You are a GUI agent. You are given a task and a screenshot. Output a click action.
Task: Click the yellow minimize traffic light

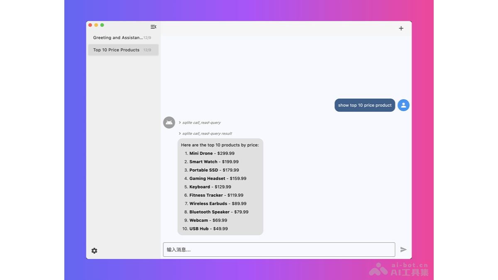click(96, 25)
